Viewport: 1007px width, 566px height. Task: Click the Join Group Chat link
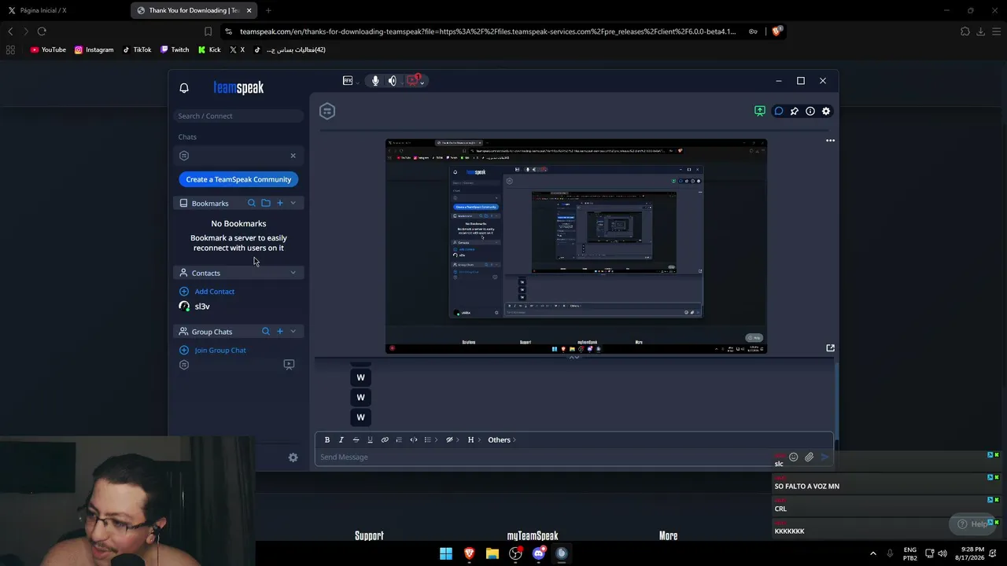click(220, 351)
